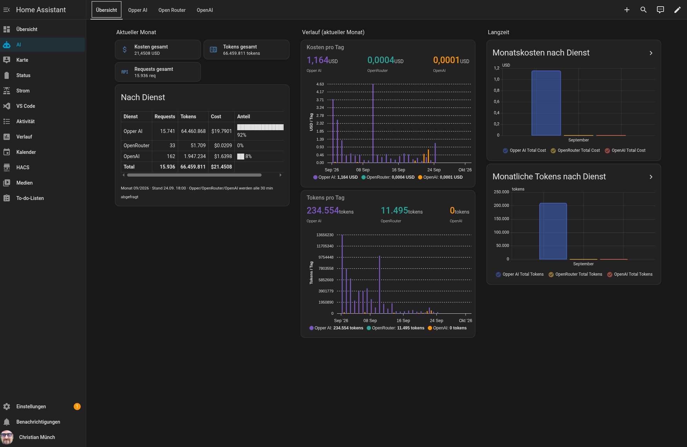This screenshot has width=687, height=447.
Task: Open Kalender in the sidebar
Action: pyautogui.click(x=43, y=152)
